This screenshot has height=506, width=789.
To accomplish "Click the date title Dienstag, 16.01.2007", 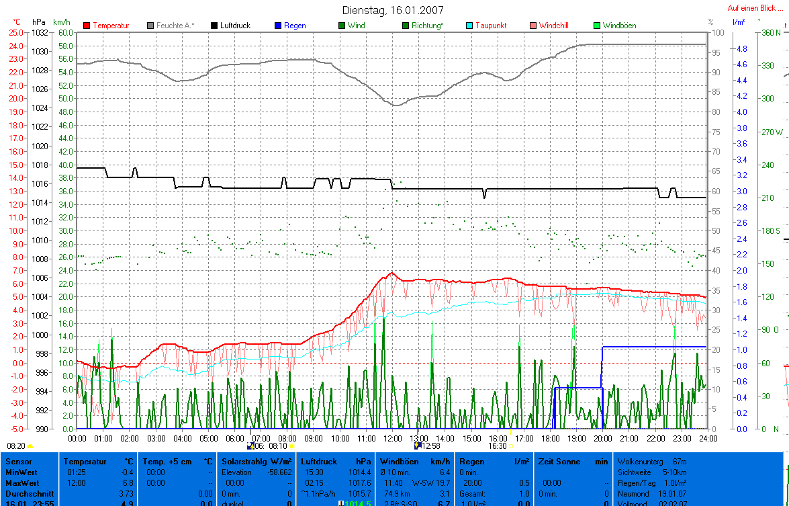I will coord(393,10).
